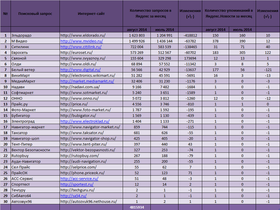The height and width of the screenshot is (210, 280).
Task: Click the 'Количество упоминаний в Яндекс.Новости' header
Action: click(x=229, y=13)
